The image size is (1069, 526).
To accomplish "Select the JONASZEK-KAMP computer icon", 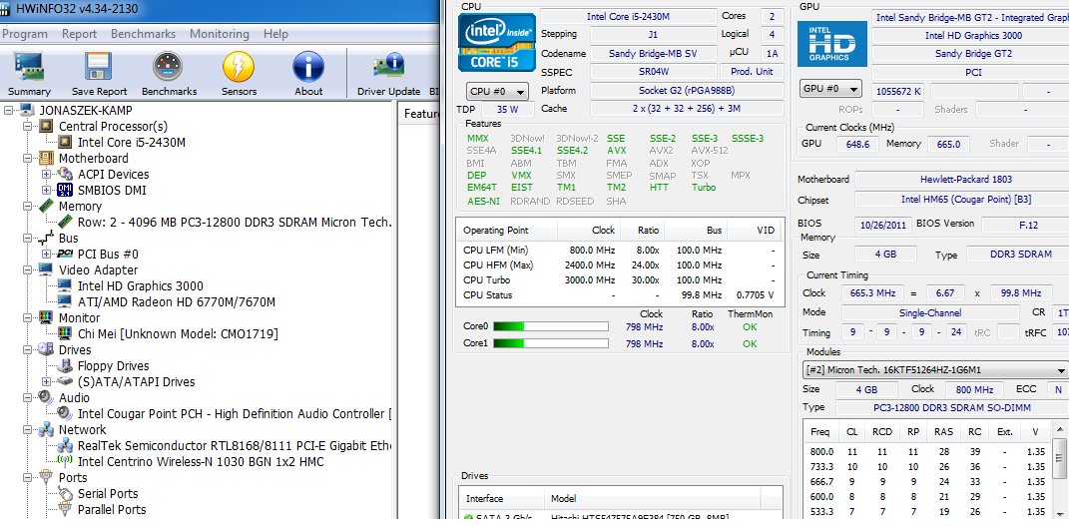I will pos(28,111).
